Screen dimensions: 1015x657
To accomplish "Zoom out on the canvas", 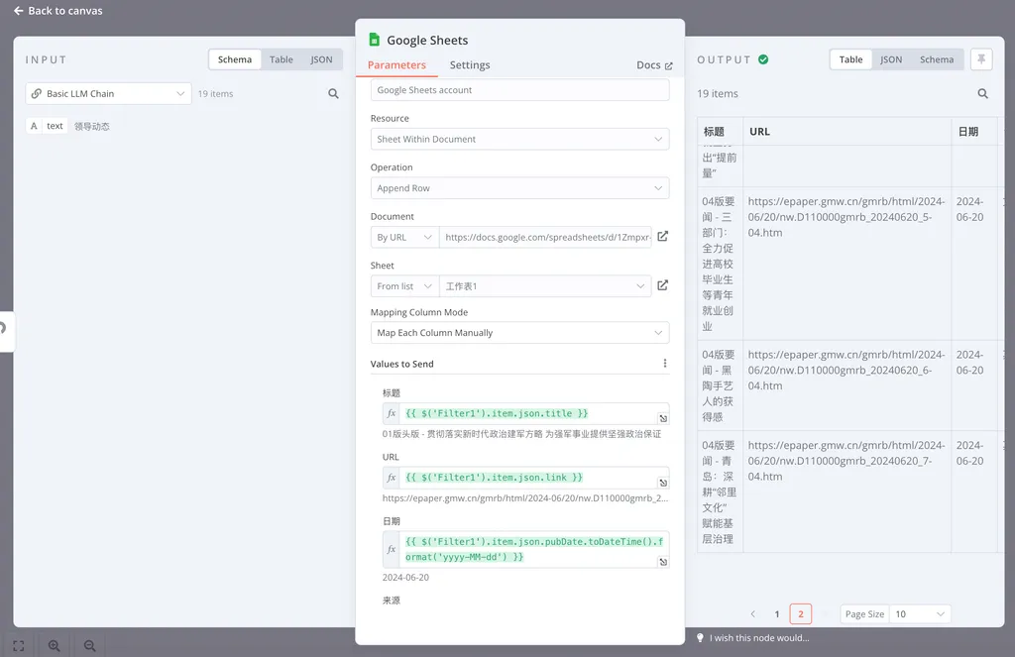I will pyautogui.click(x=90, y=645).
